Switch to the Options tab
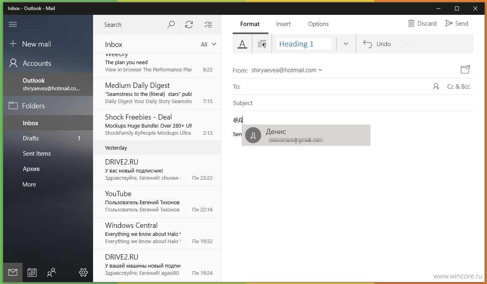The height and width of the screenshot is (284, 487). pos(319,24)
